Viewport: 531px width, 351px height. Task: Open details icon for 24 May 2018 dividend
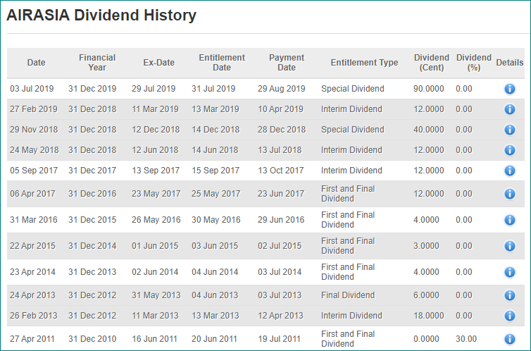tap(510, 149)
